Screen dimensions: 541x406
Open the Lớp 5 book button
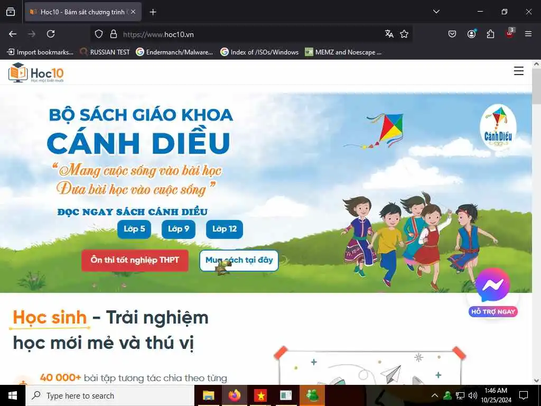pos(134,229)
